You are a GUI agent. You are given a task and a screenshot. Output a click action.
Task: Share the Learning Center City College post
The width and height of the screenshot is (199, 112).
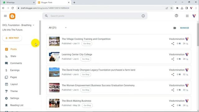coord(173,59)
